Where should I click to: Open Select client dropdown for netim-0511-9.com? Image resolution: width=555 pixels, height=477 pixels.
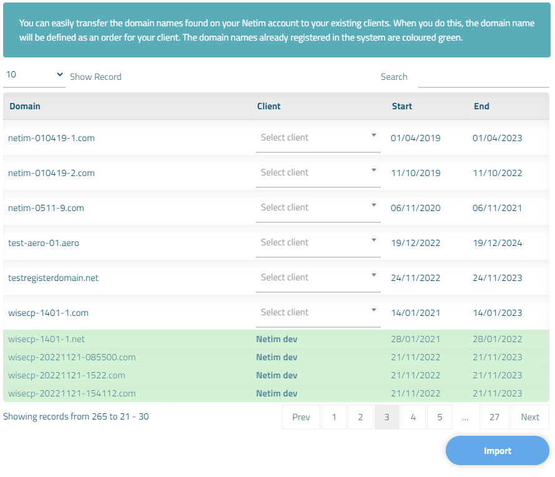pos(318,208)
